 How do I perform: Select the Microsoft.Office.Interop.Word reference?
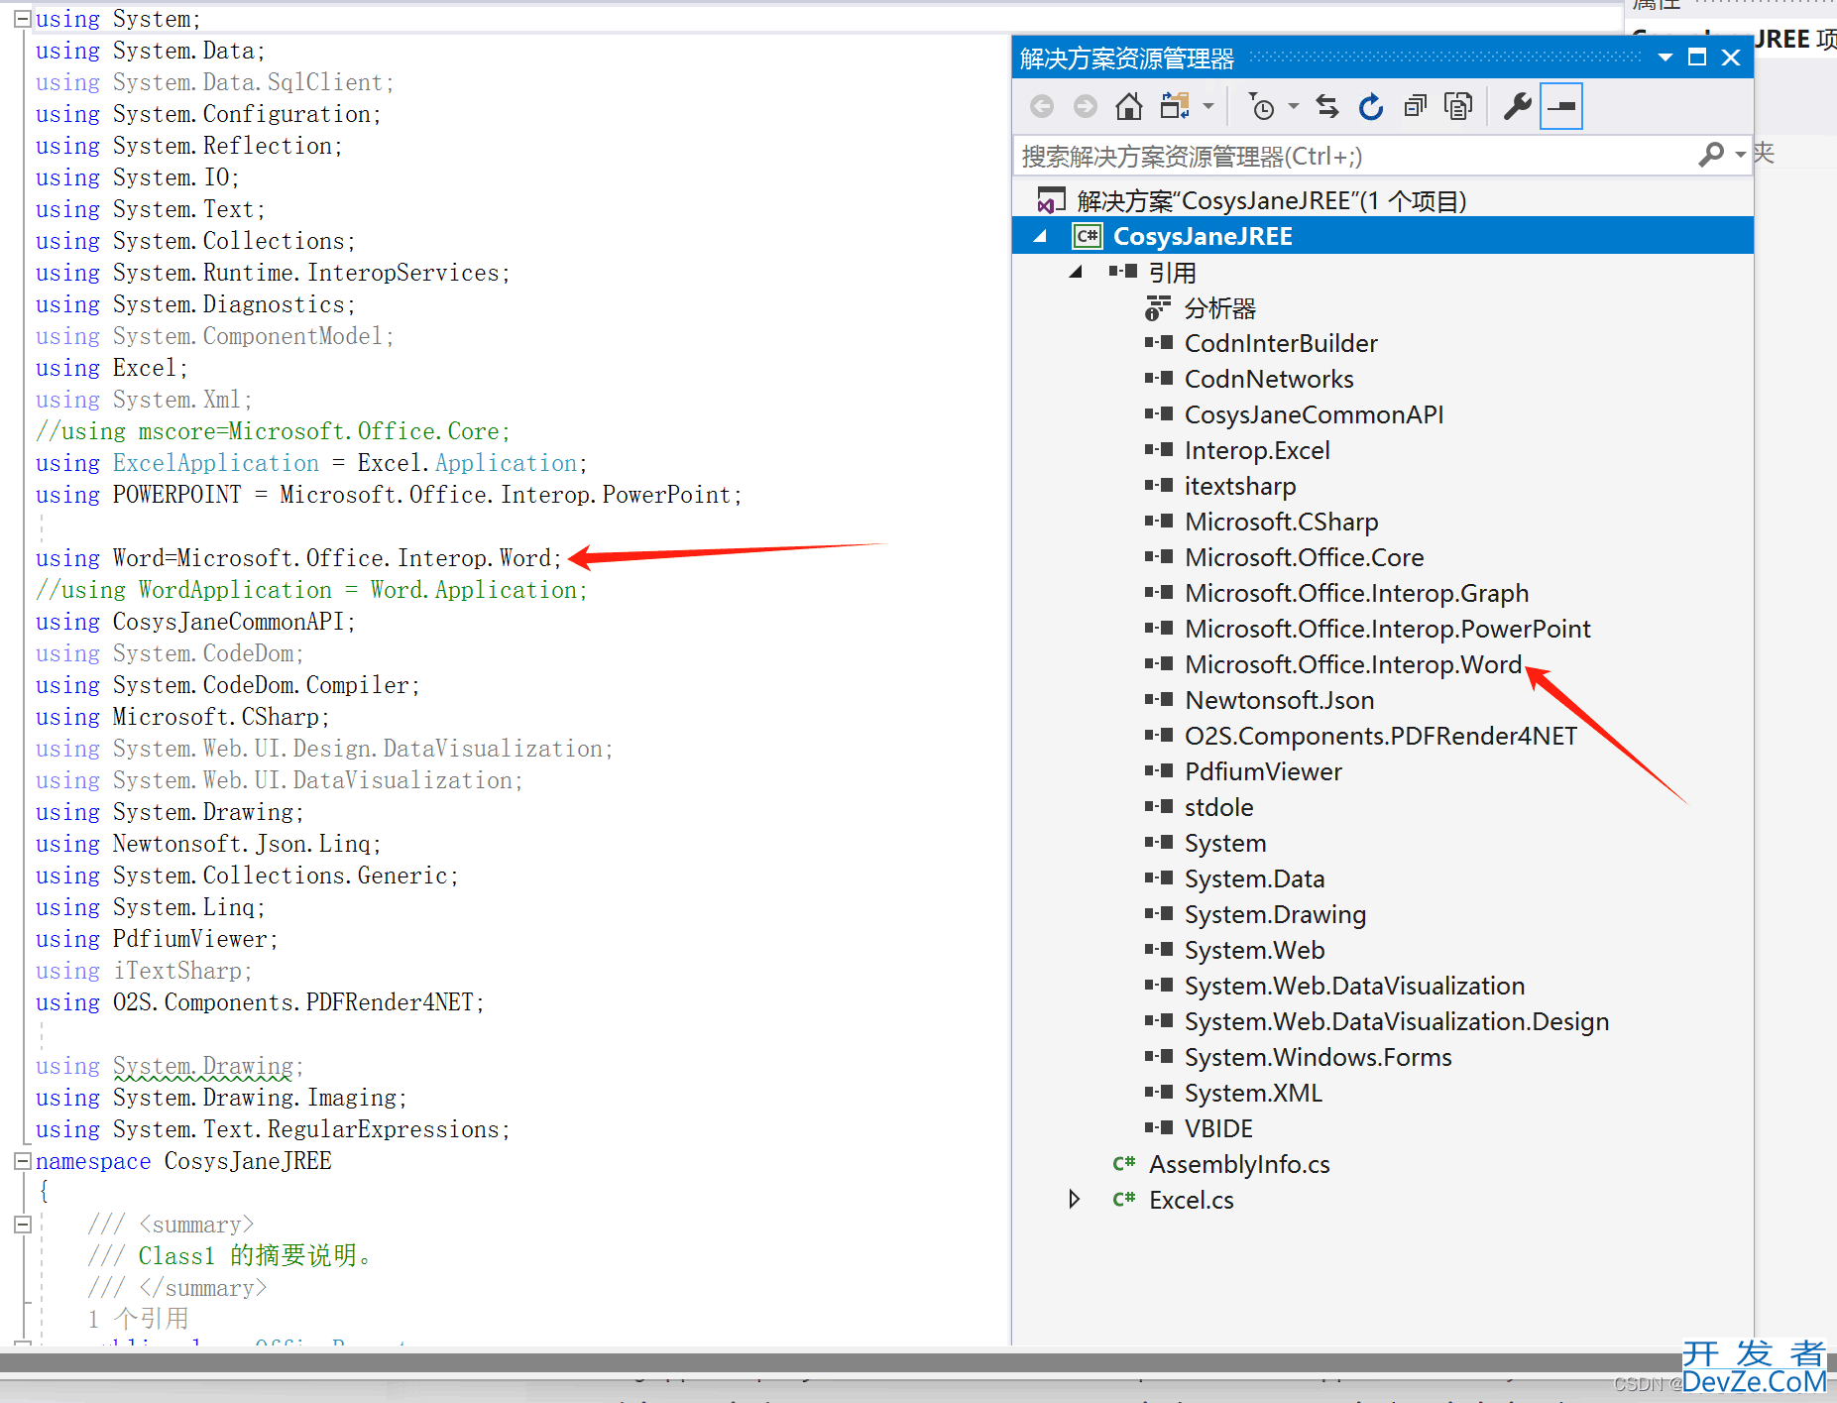[1353, 664]
